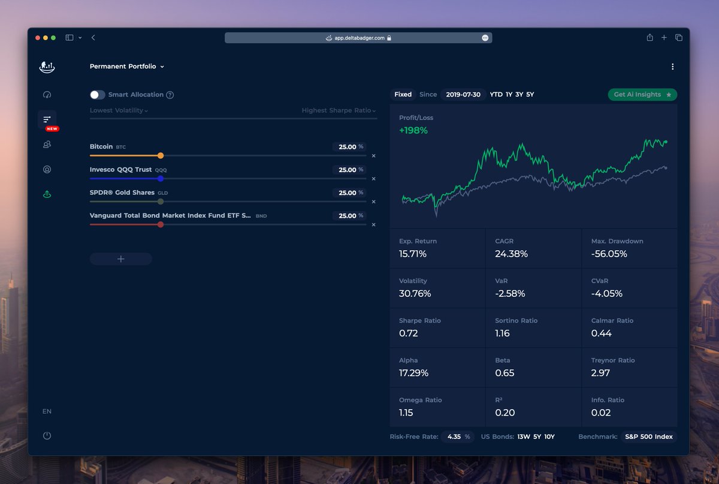Open the referrals people icon in sidebar
Viewport: 719px width, 484px height.
pyautogui.click(x=47, y=145)
